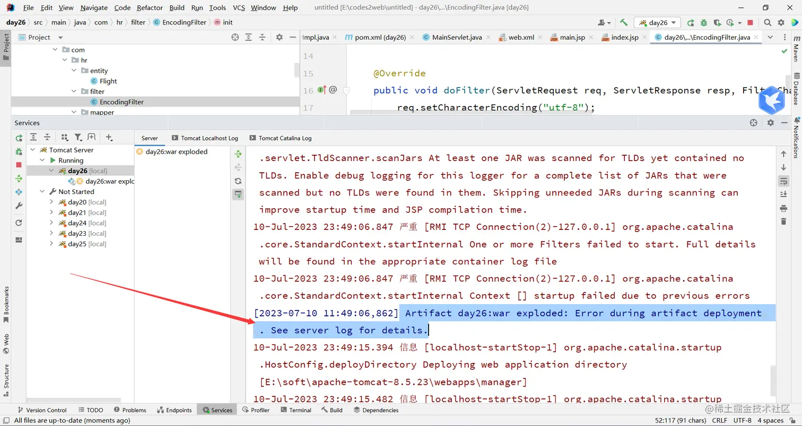Run day26 with coverage
This screenshot has height=426, width=802.
pyautogui.click(x=717, y=23)
